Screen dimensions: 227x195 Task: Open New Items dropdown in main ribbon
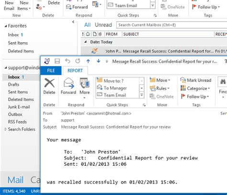24,6
